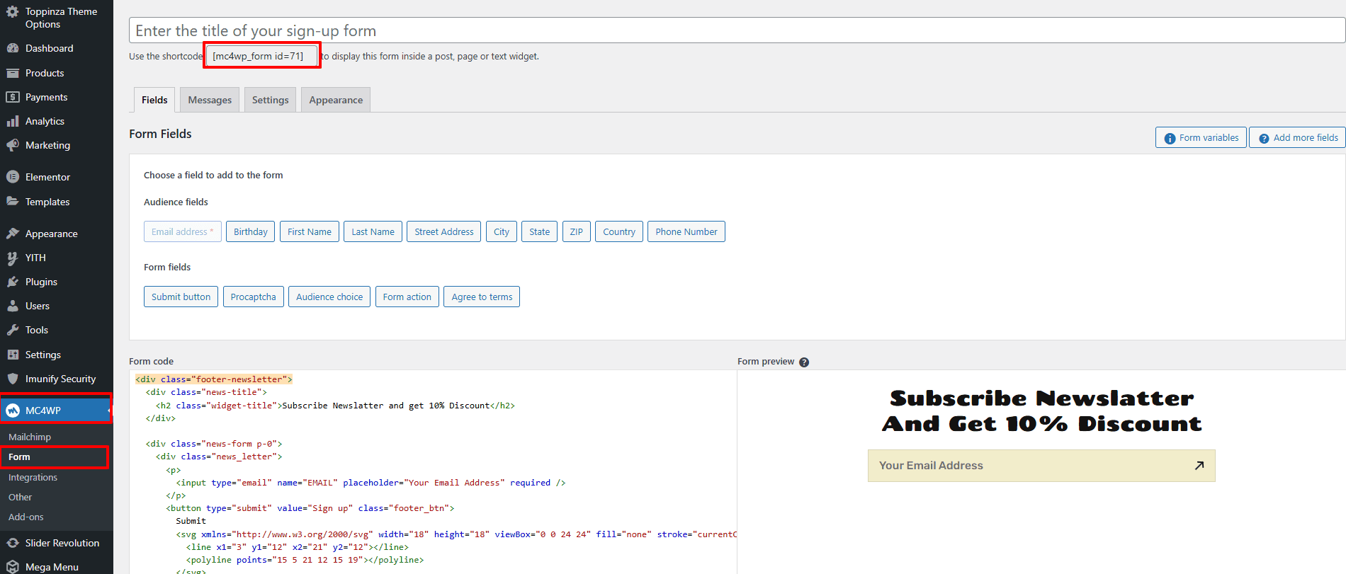This screenshot has height=574, width=1346.
Task: Click the Appearance paintbrush icon in sidebar
Action: tap(13, 234)
